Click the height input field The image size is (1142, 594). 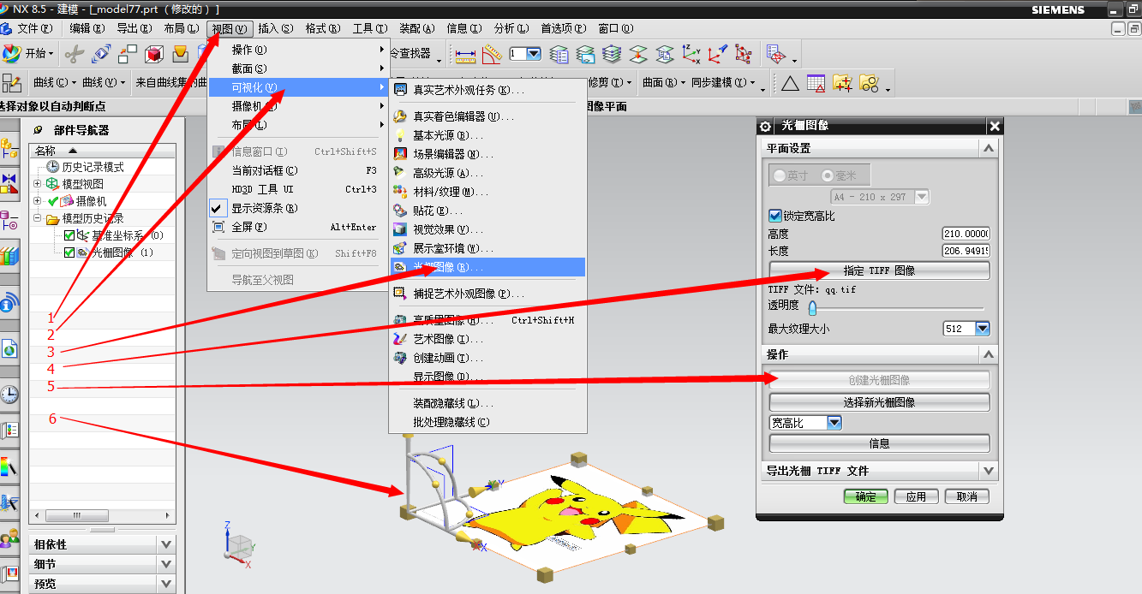(x=966, y=234)
